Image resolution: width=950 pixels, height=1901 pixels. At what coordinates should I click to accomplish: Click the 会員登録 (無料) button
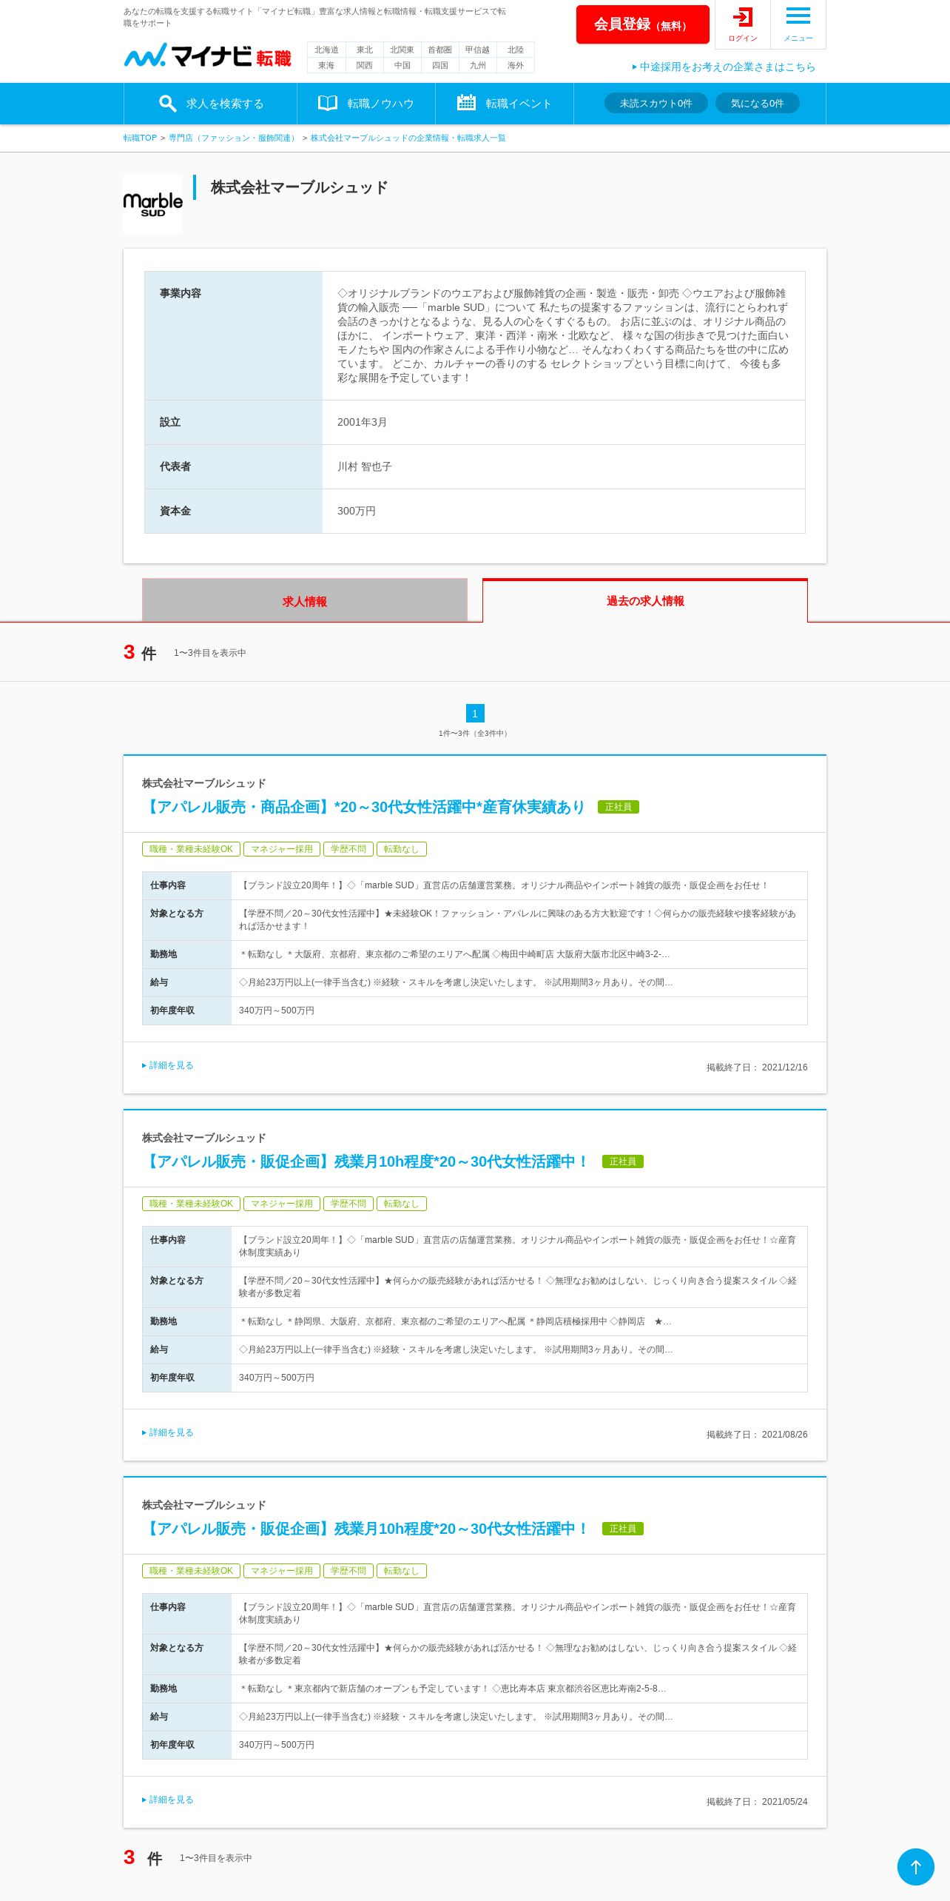[x=642, y=24]
